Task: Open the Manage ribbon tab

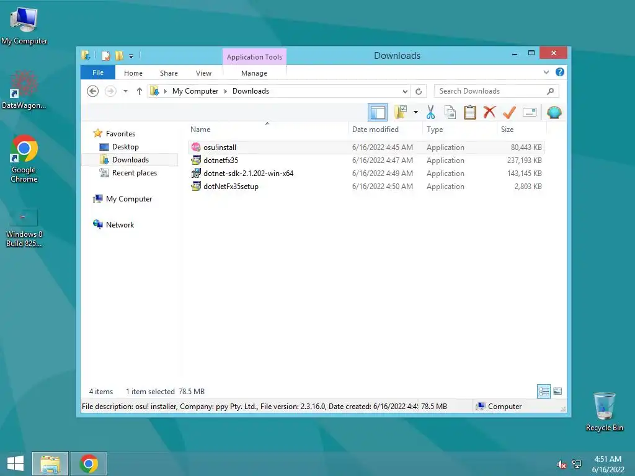Action: pos(254,73)
